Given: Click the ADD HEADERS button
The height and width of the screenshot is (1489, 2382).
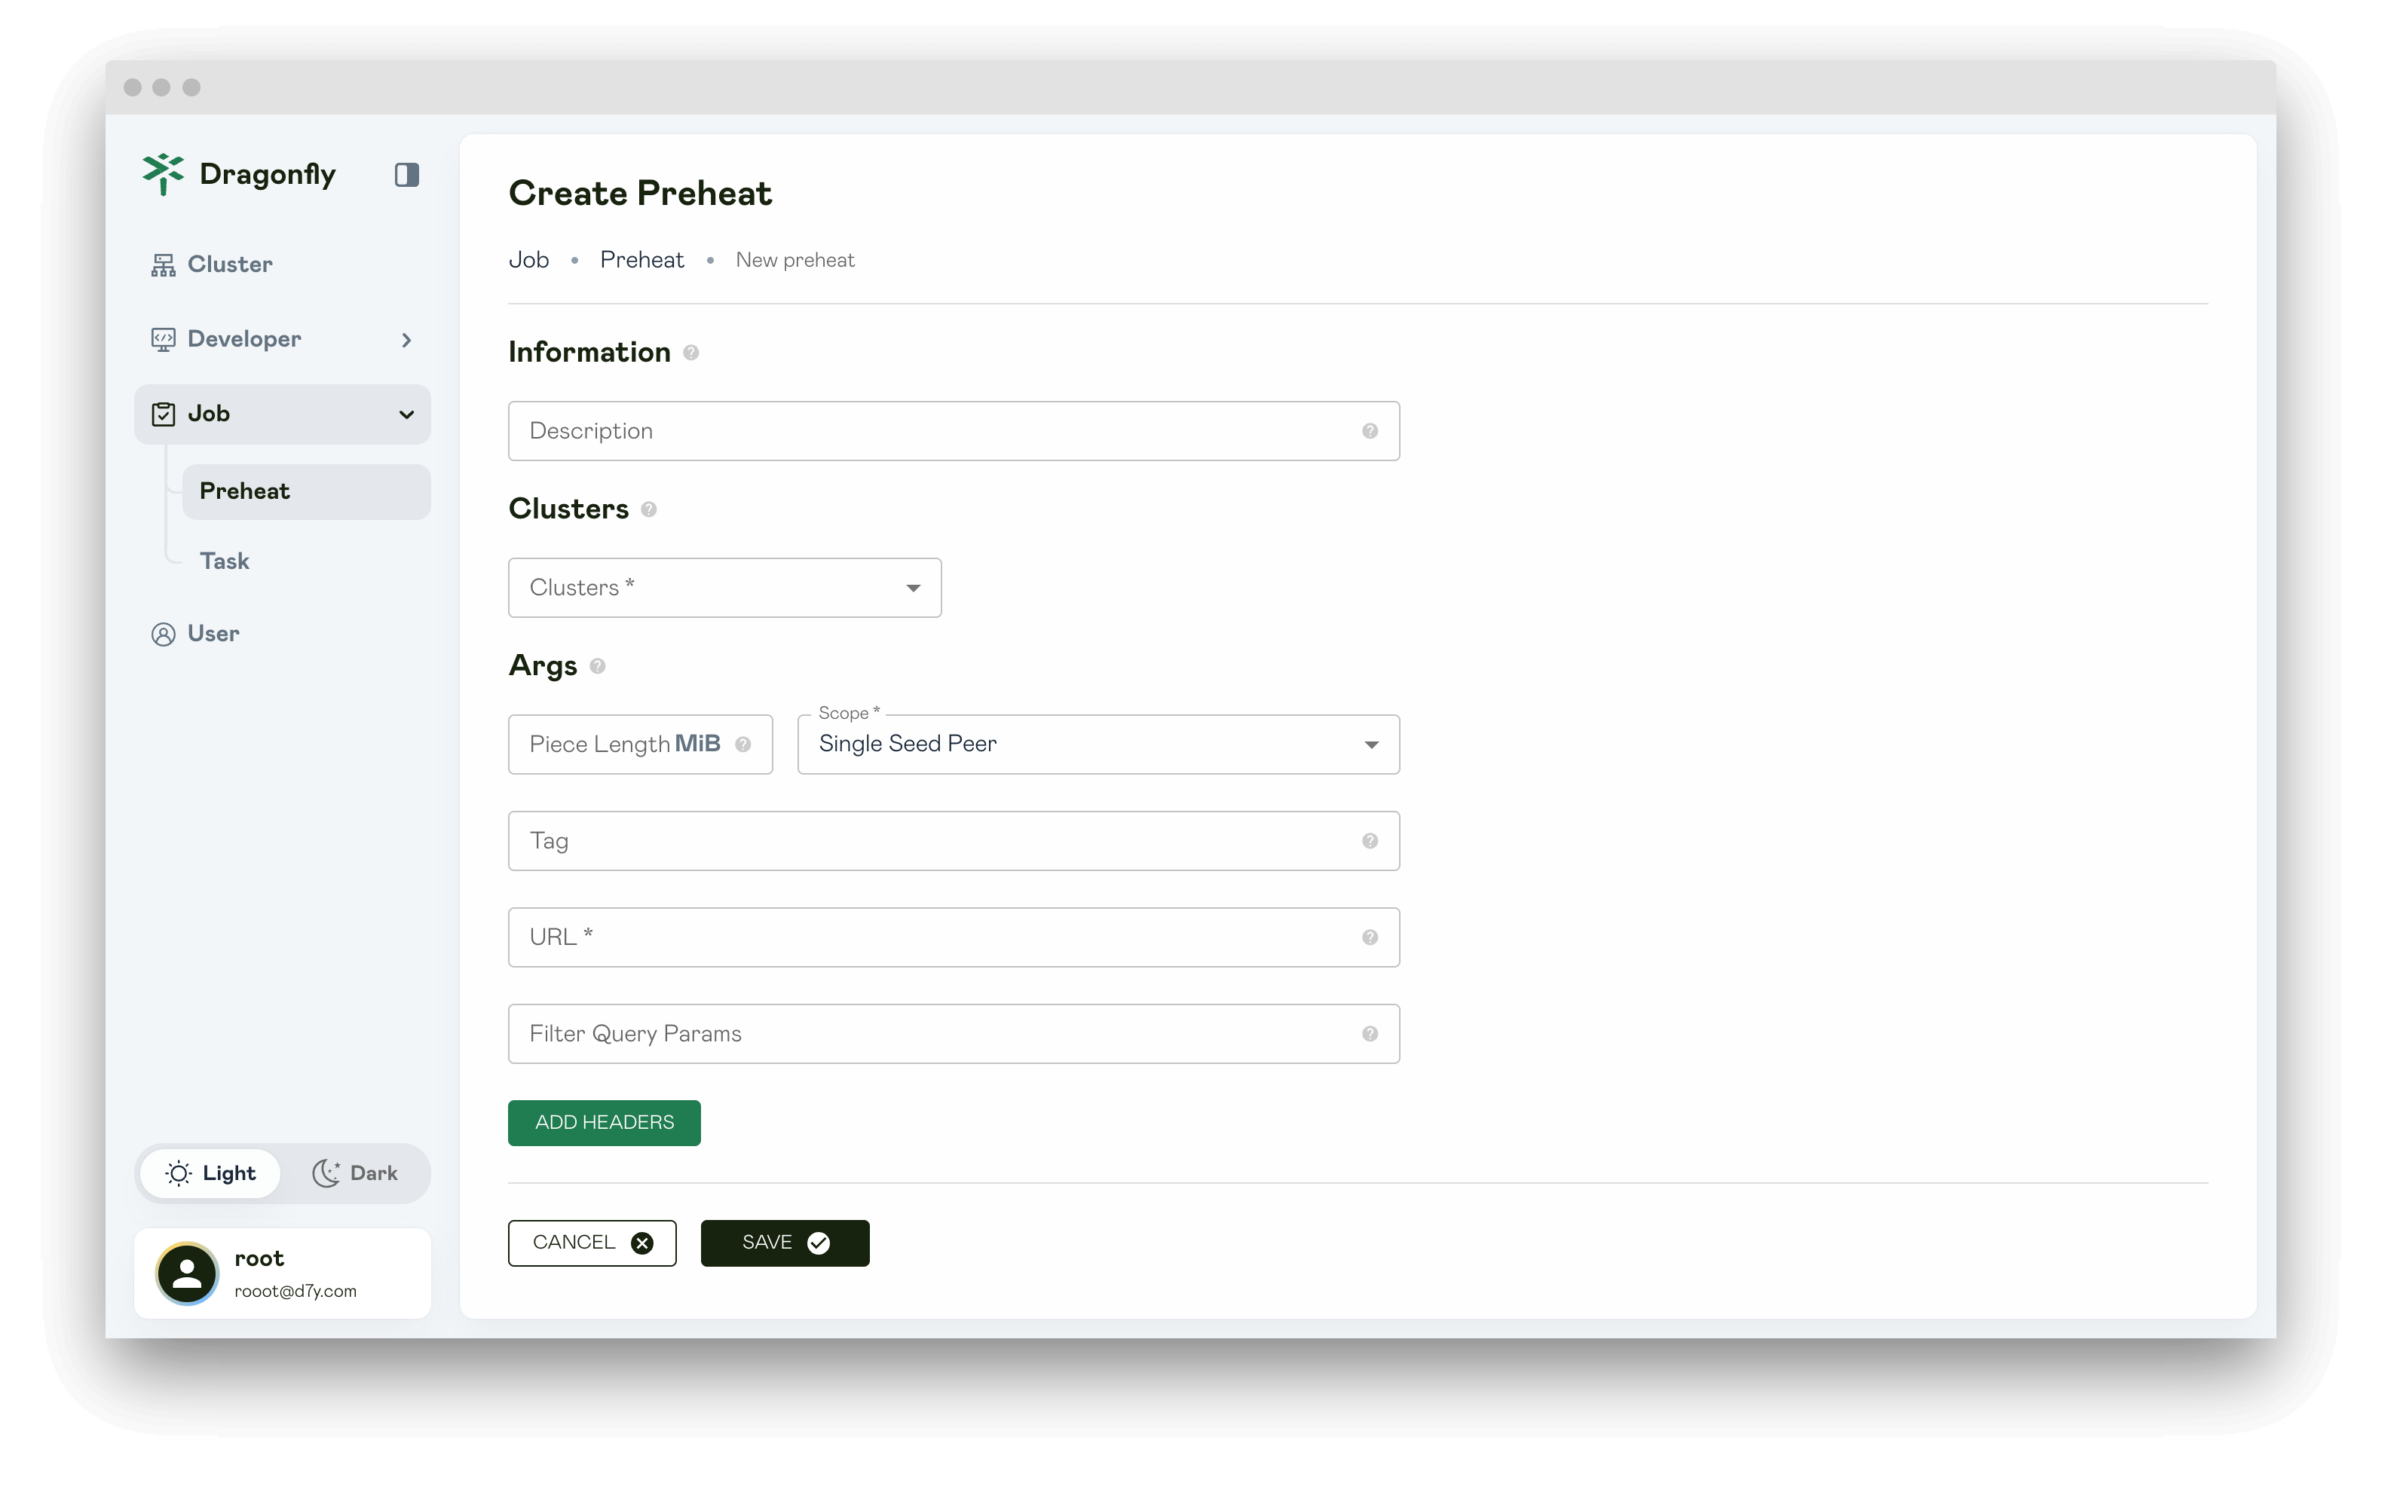Looking at the screenshot, I should [604, 1123].
